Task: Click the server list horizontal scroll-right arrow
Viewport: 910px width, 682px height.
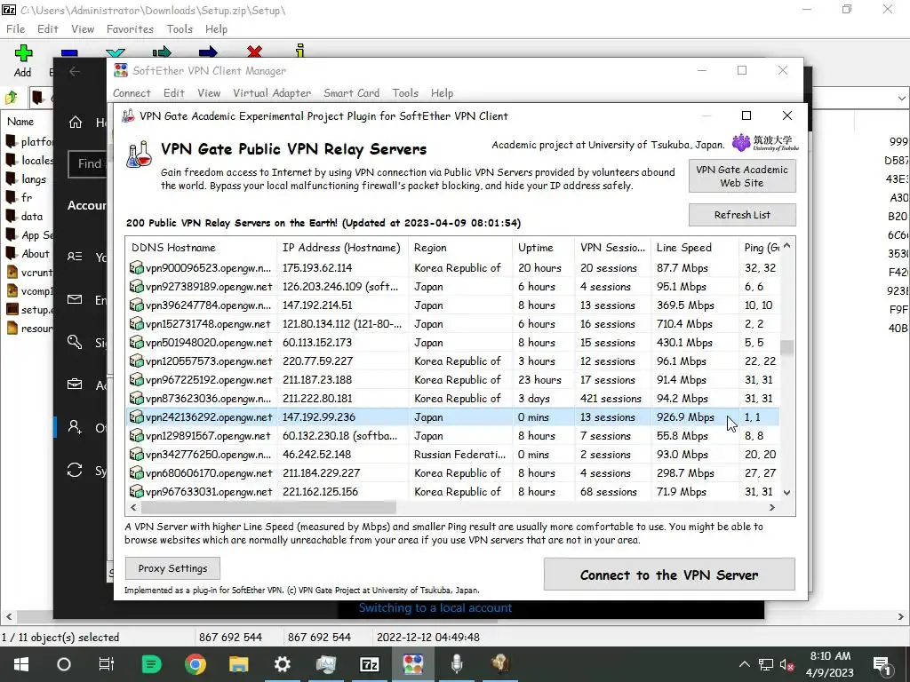Action: (x=772, y=507)
